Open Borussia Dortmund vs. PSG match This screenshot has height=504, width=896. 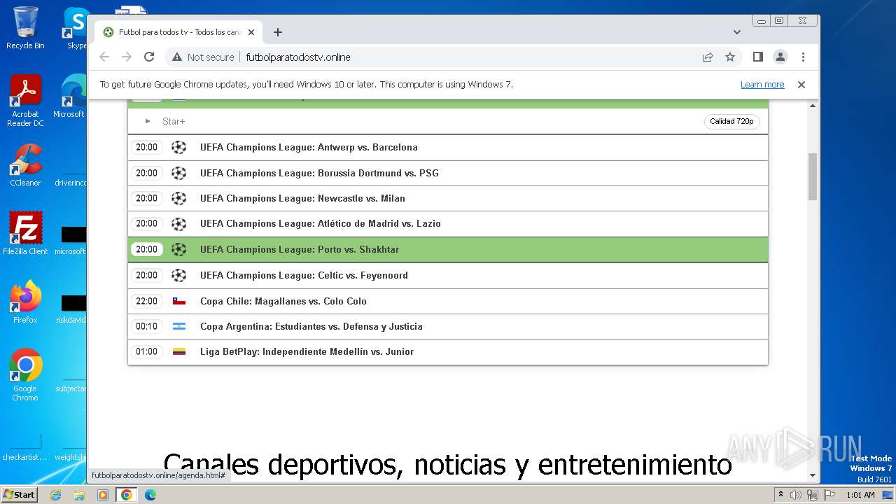pyautogui.click(x=448, y=173)
